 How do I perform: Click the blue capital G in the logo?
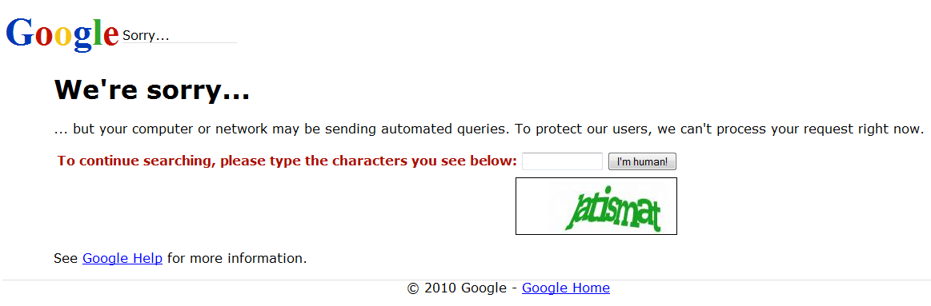(x=19, y=32)
